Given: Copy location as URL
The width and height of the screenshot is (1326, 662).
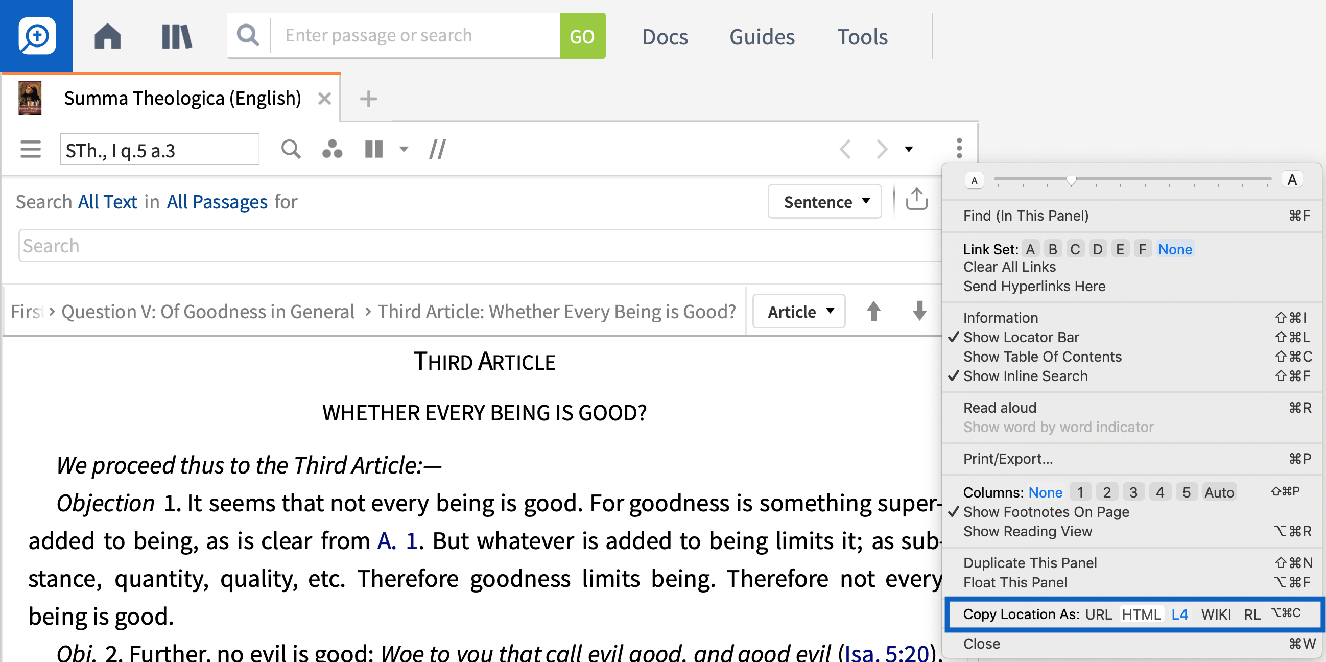Looking at the screenshot, I should coord(1099,614).
